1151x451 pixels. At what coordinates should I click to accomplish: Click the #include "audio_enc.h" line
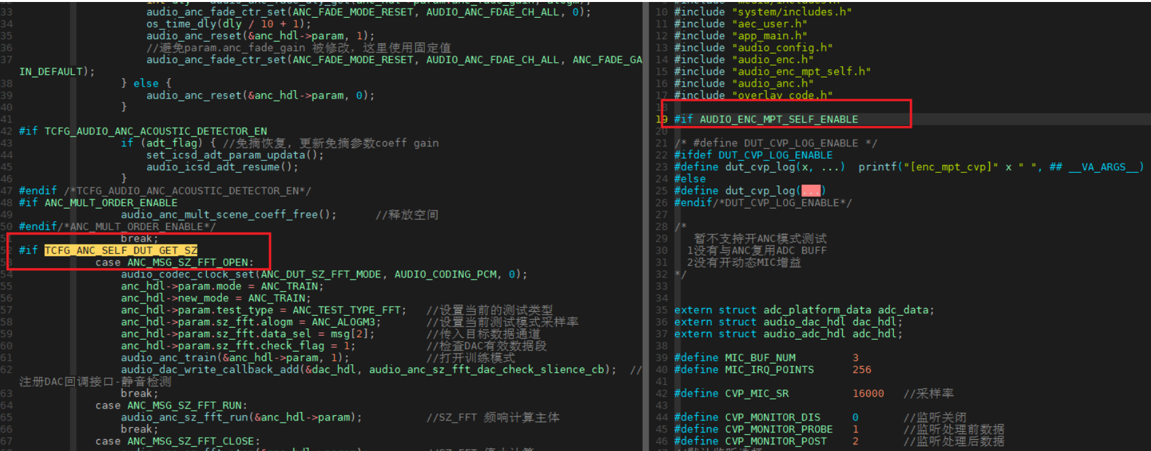coord(744,60)
